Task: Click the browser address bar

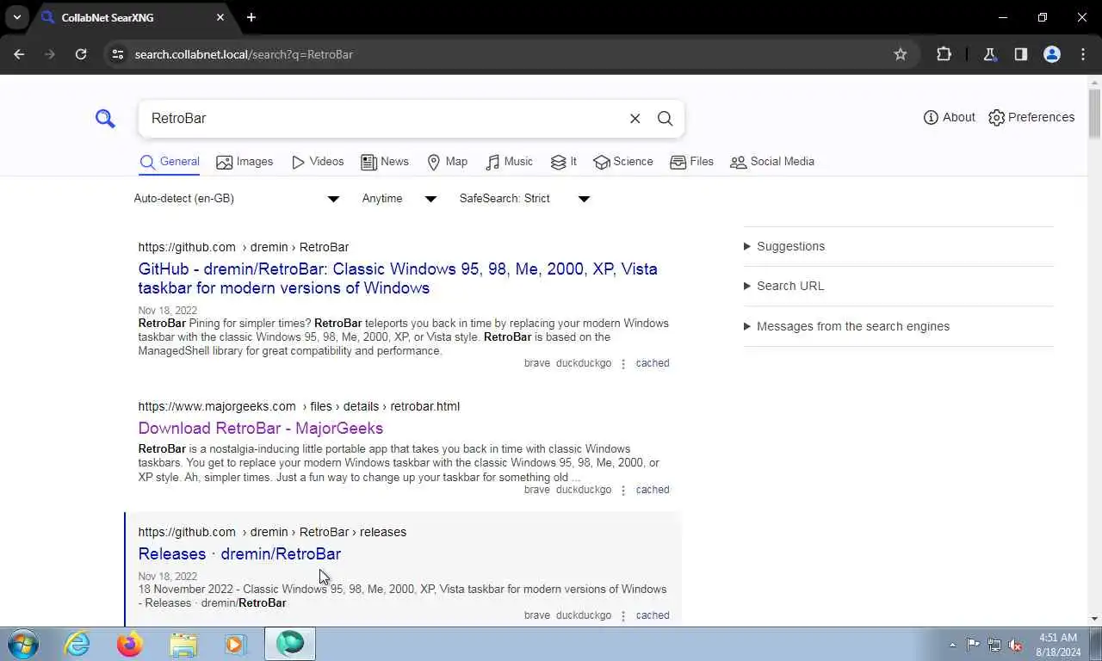Action: pyautogui.click(x=508, y=54)
